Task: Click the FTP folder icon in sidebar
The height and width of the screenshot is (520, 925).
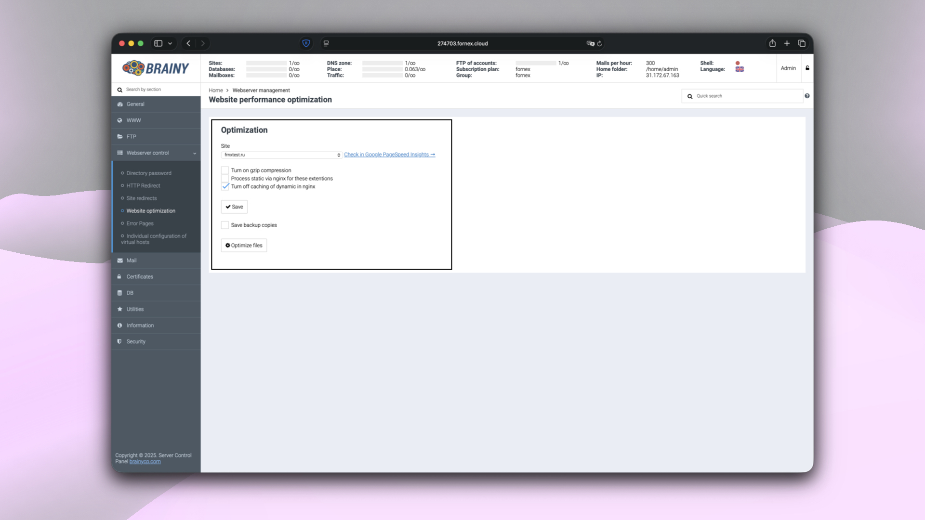Action: (119, 136)
